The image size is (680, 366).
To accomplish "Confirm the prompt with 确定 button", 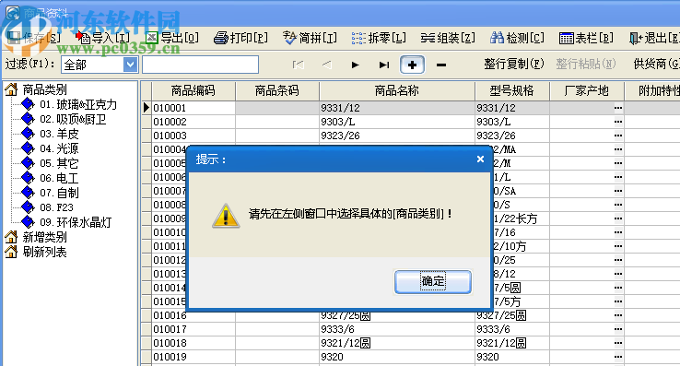I will [x=433, y=282].
